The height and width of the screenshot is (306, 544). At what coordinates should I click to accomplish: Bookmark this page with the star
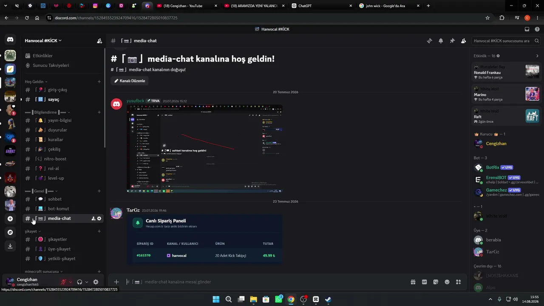pyautogui.click(x=487, y=18)
